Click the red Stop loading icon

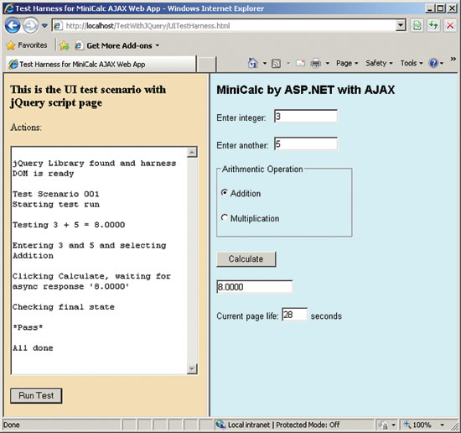coord(450,26)
